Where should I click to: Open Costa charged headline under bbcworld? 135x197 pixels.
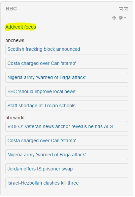(42, 141)
